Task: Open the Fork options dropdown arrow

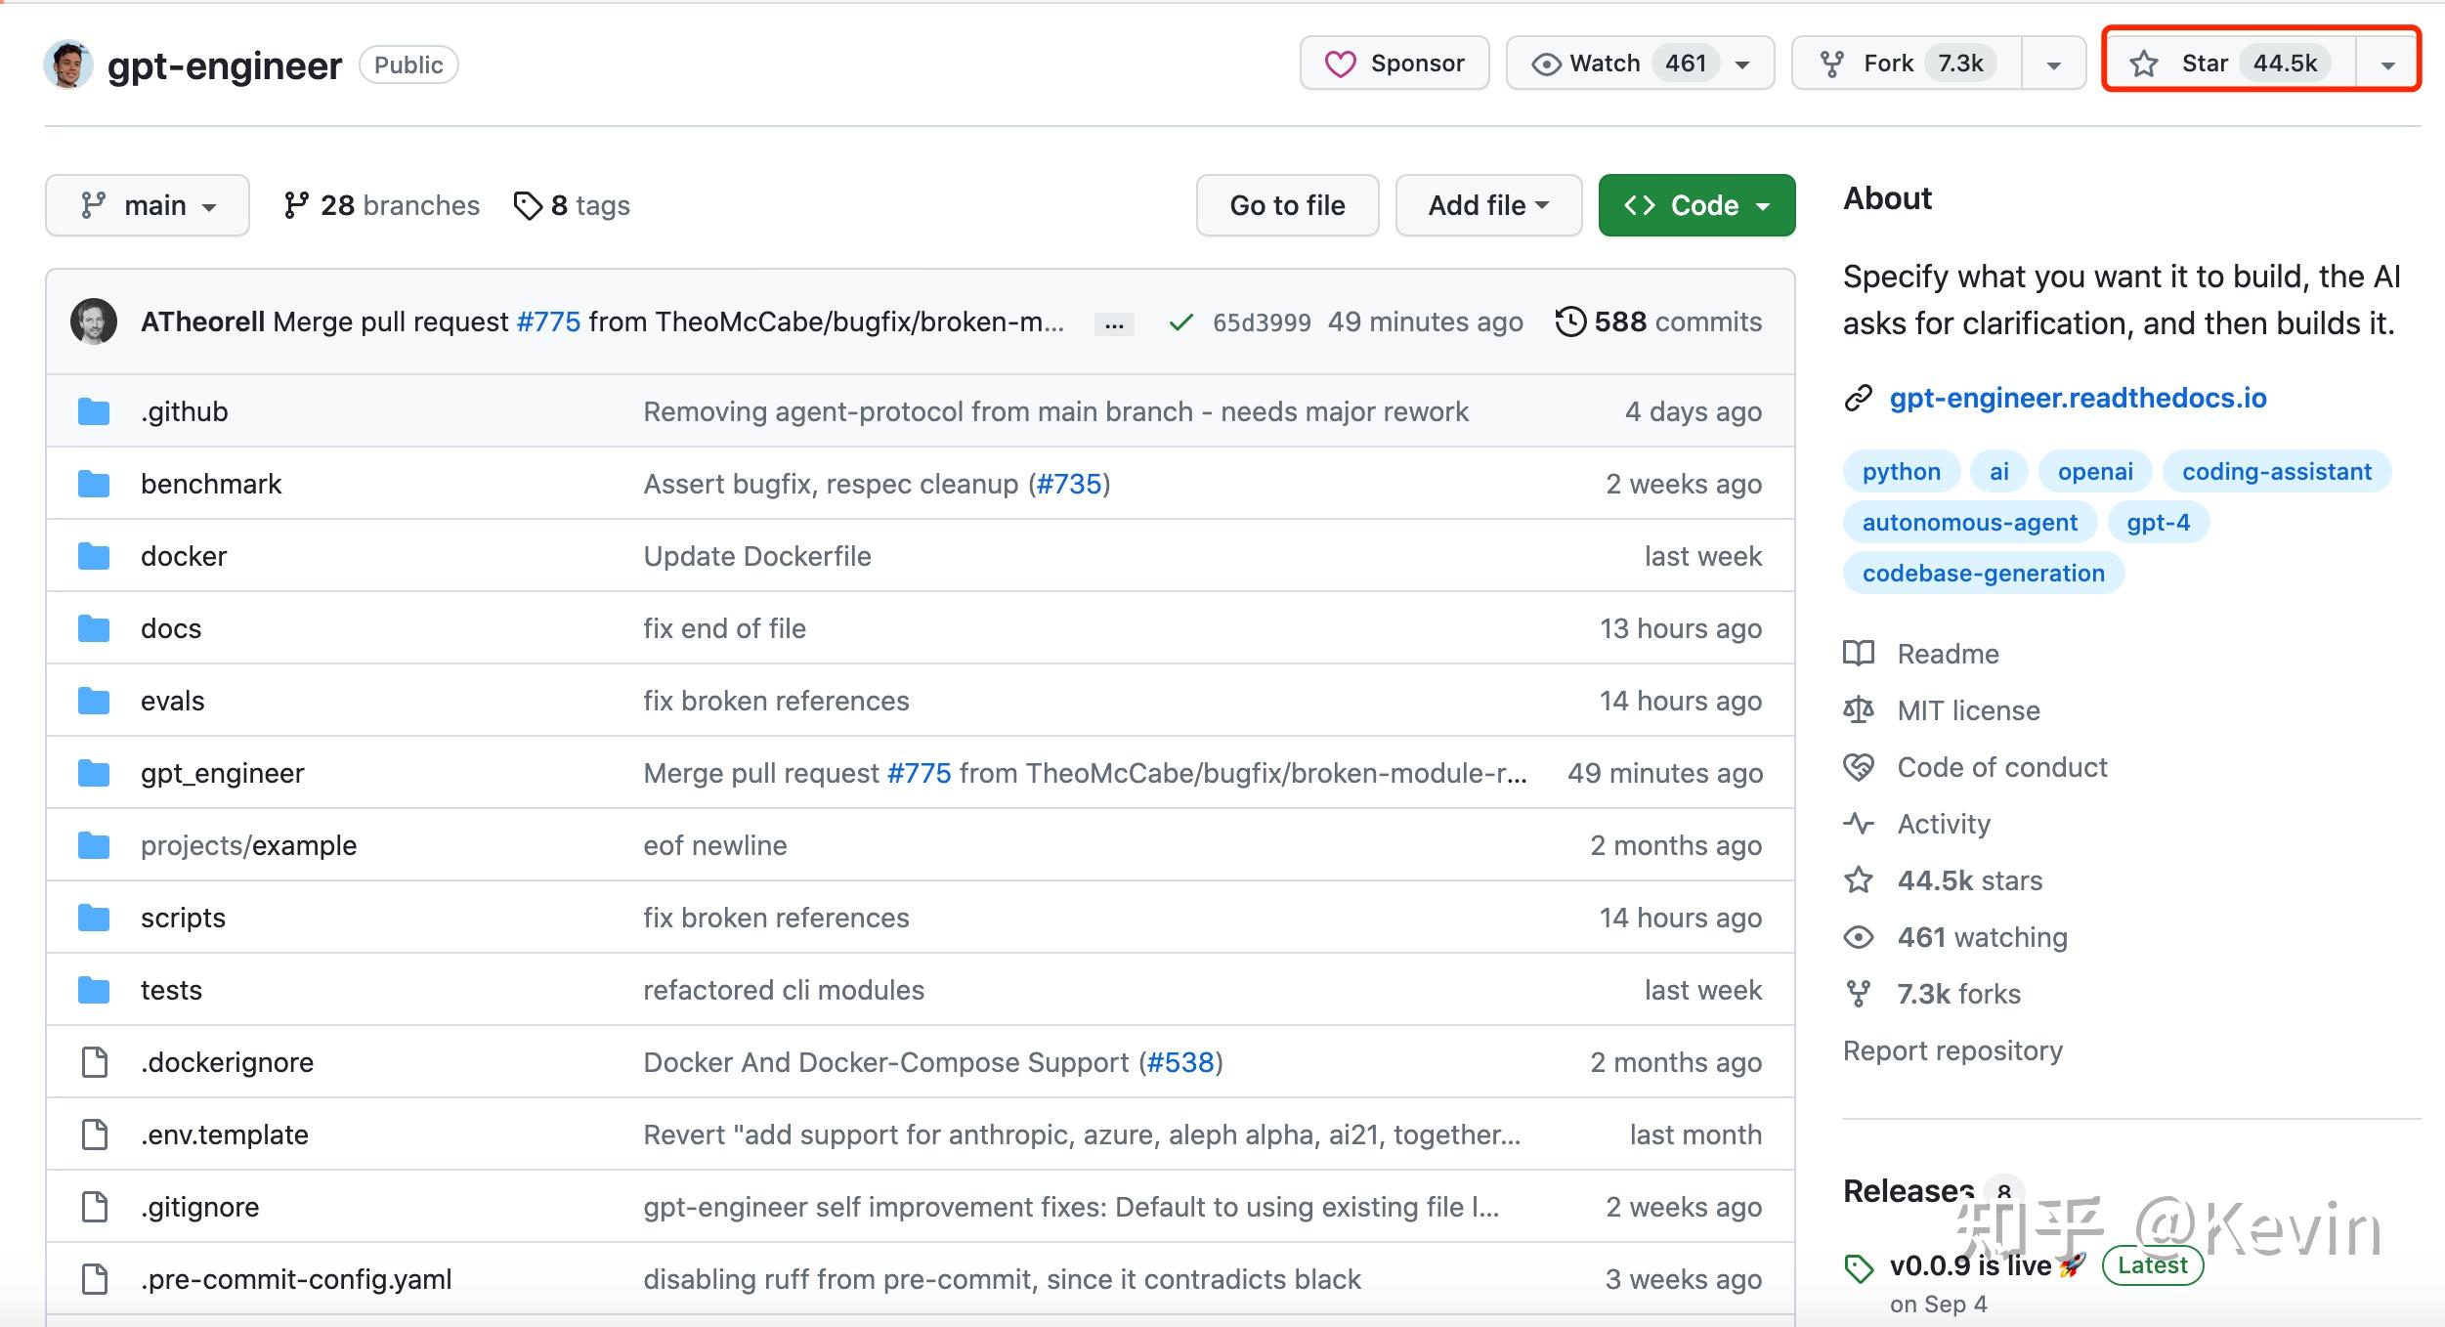Action: click(2053, 64)
